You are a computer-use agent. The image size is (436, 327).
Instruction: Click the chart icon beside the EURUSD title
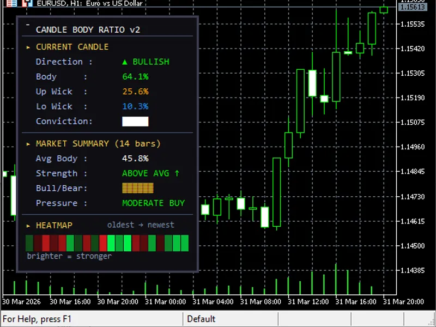27,3
